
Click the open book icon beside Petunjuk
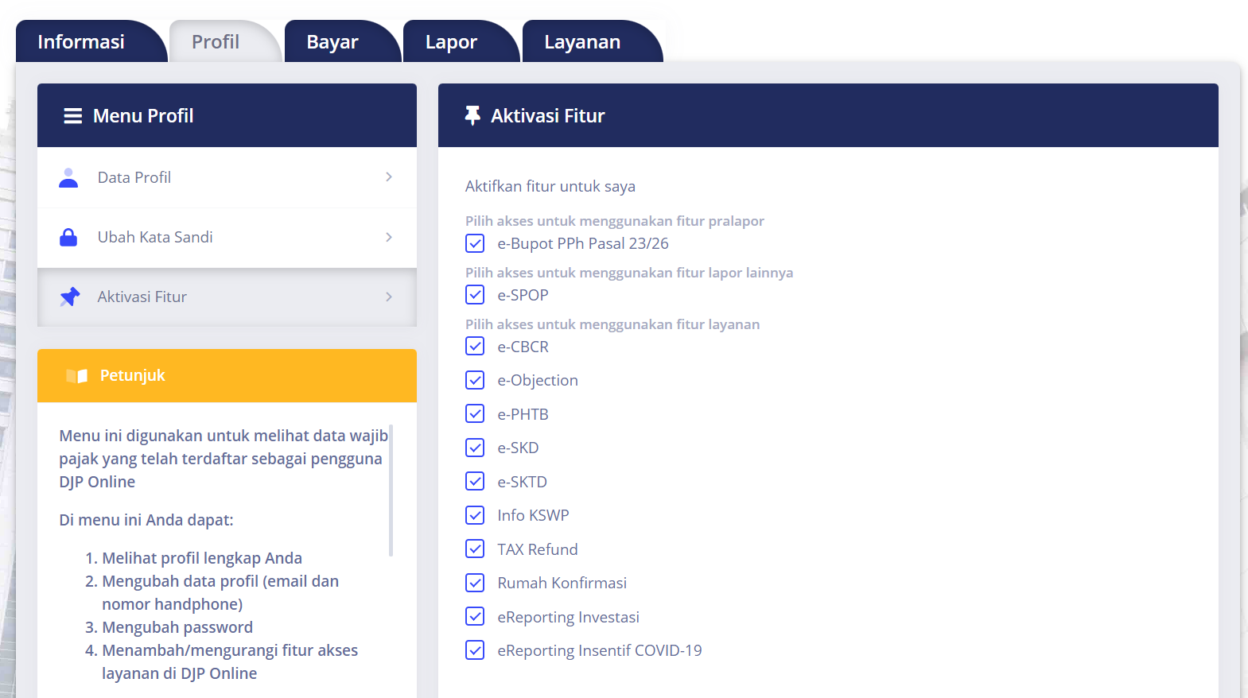coord(77,376)
